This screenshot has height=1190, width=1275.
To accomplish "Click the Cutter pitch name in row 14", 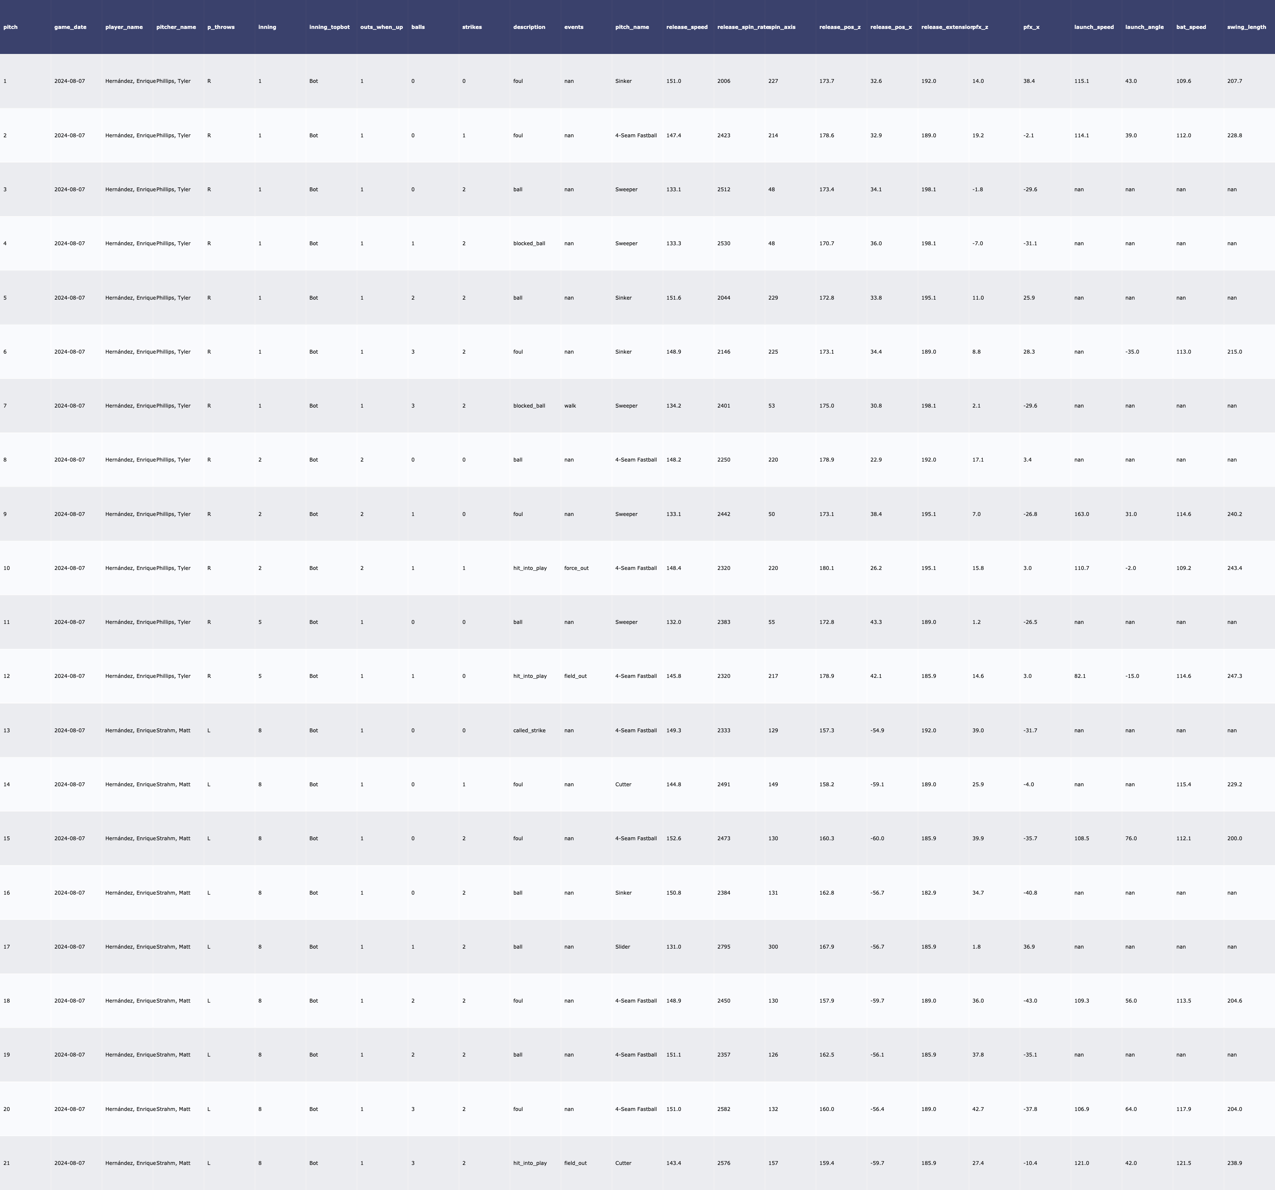I will (x=623, y=784).
